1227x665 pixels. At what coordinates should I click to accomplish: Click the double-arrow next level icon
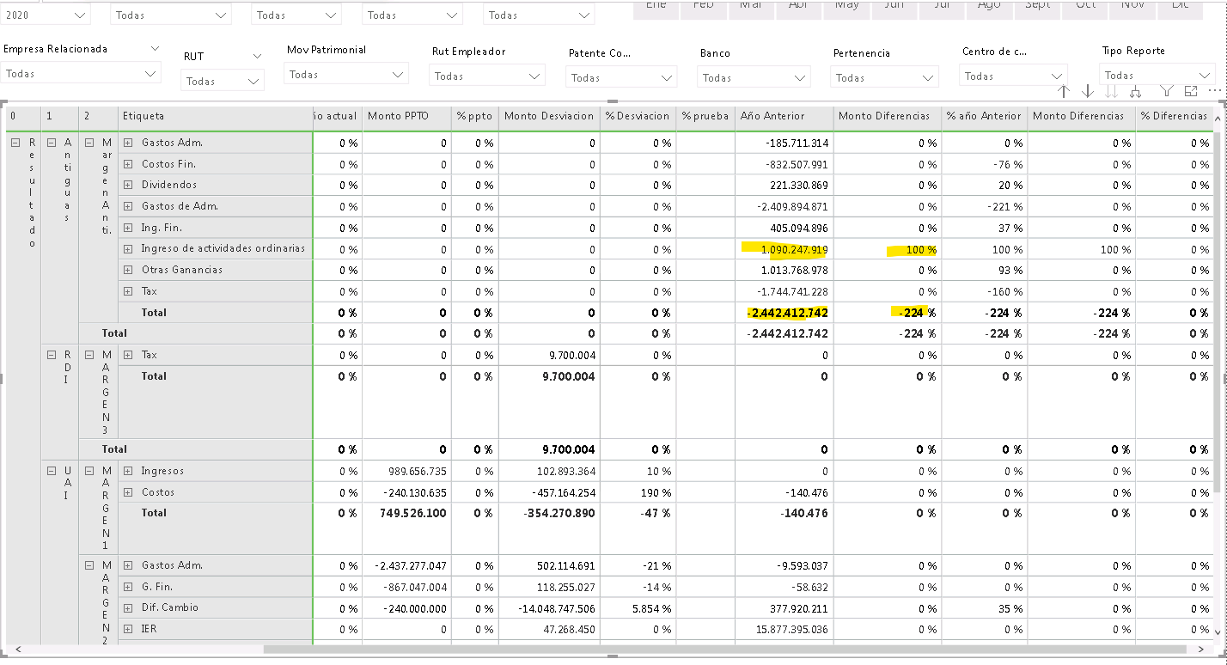(x=1112, y=91)
